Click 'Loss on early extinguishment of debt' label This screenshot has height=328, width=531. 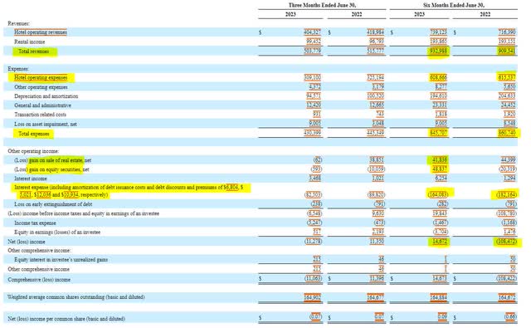click(53, 204)
